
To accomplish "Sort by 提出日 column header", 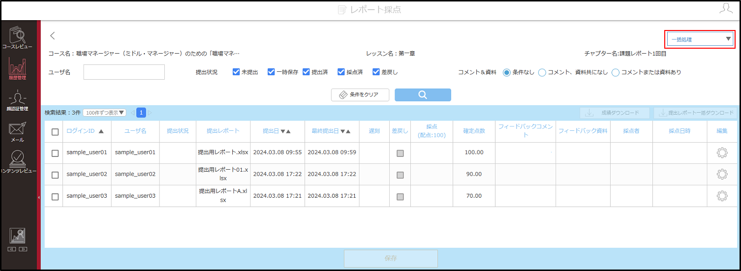I will pyautogui.click(x=277, y=131).
